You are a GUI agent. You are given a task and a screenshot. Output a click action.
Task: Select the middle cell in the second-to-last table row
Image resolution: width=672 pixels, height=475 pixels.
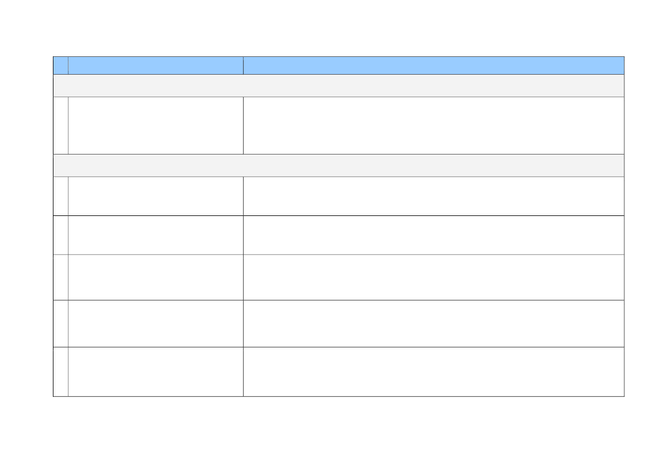pos(156,324)
